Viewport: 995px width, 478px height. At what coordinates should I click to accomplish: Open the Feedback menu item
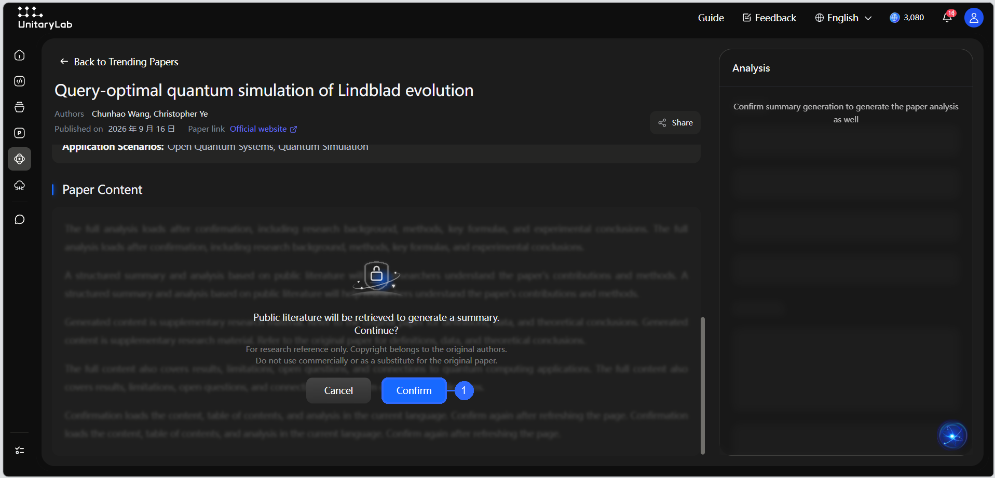769,18
